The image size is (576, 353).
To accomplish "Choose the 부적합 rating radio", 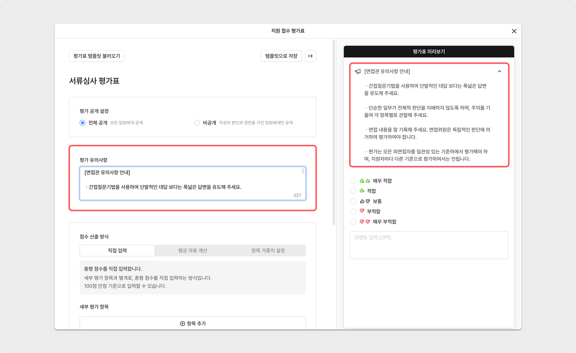I will click(353, 211).
